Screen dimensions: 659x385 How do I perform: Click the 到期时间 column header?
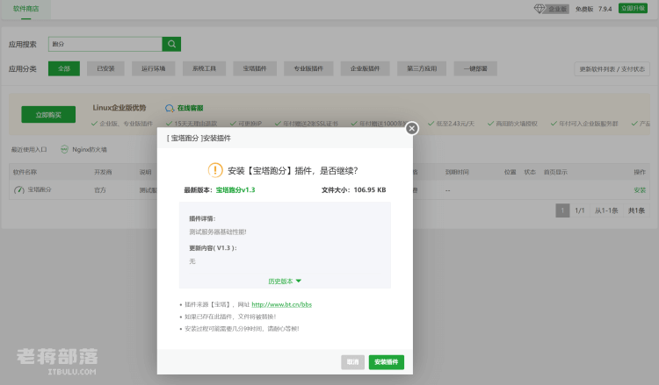pyautogui.click(x=457, y=173)
